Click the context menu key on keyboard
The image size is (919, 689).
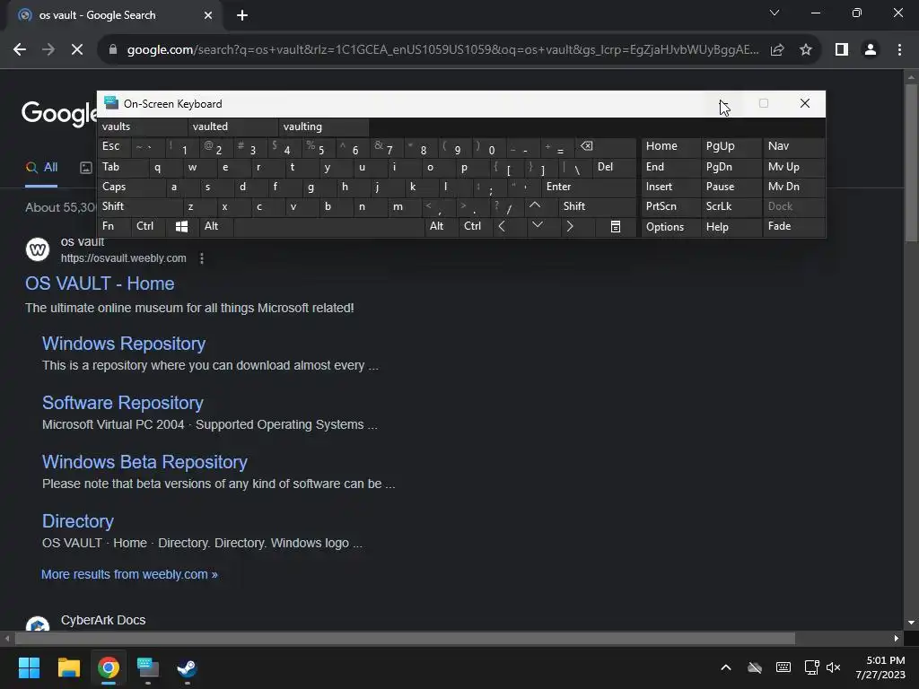(616, 227)
